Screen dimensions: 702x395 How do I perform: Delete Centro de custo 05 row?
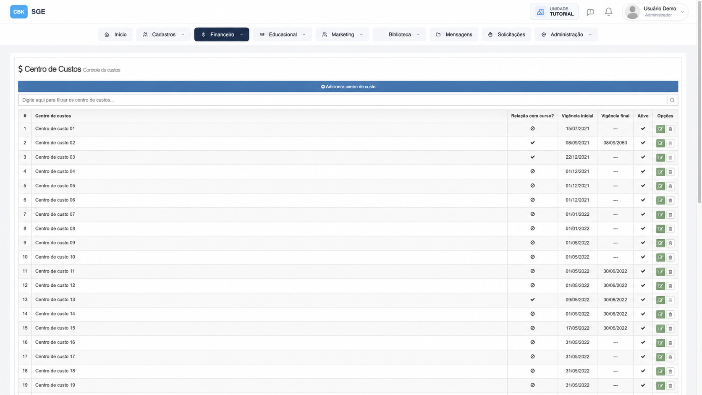click(670, 186)
